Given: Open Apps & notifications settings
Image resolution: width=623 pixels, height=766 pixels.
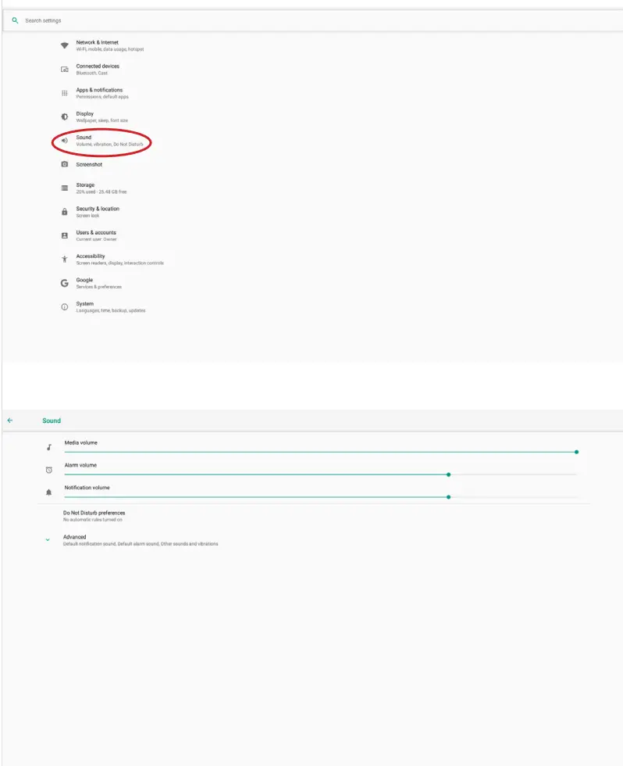Looking at the screenshot, I should (102, 93).
